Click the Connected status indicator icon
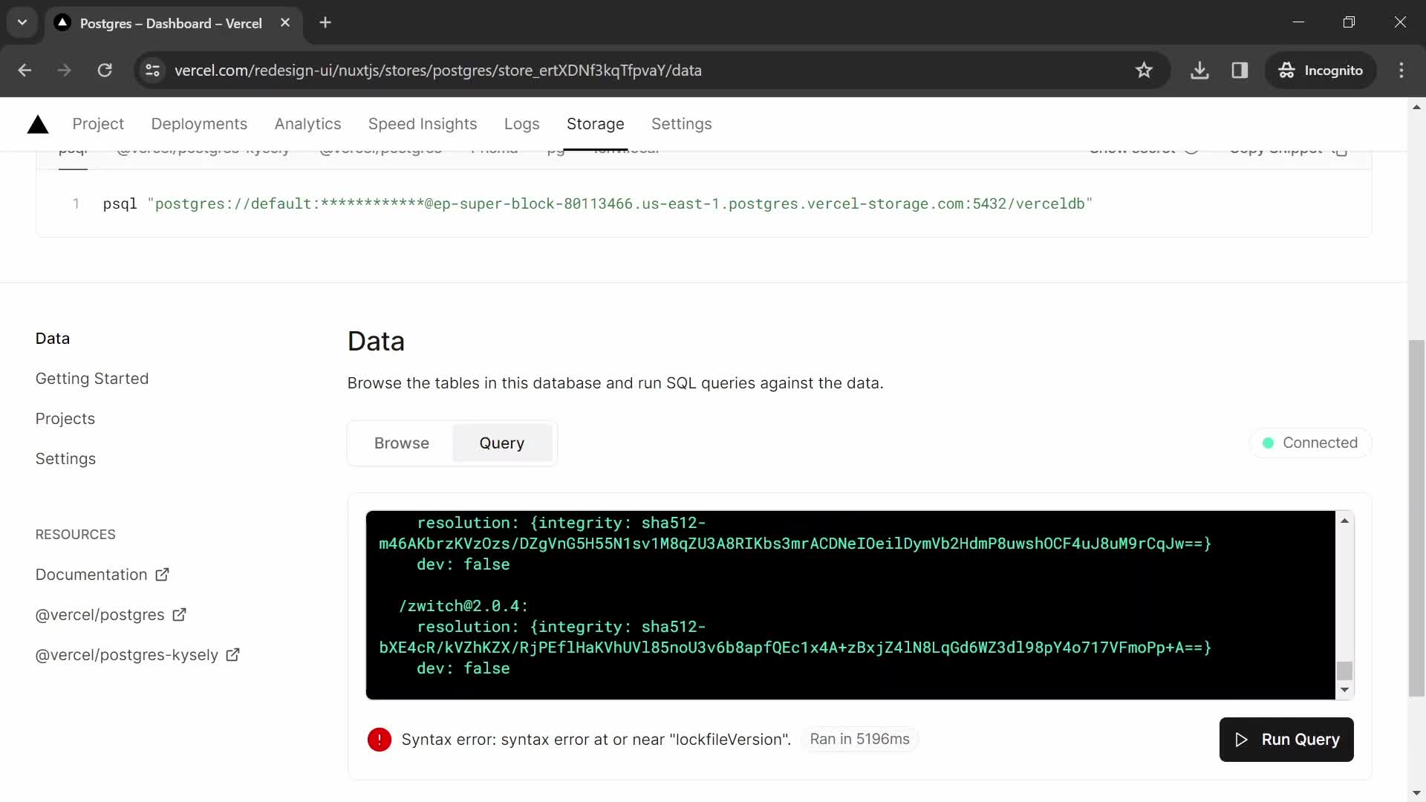The image size is (1426, 802). [x=1269, y=443]
